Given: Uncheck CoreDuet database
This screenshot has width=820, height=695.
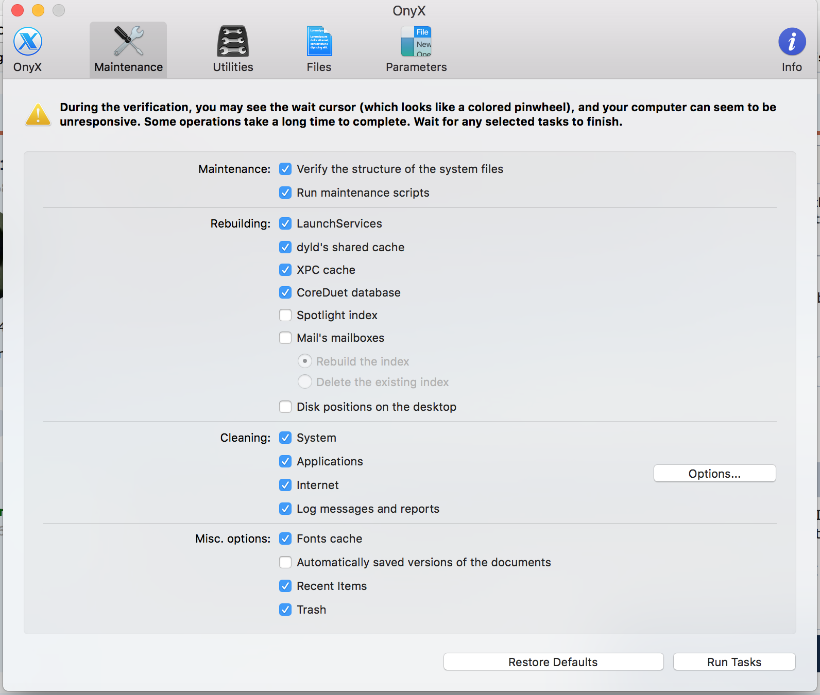Looking at the screenshot, I should (285, 292).
